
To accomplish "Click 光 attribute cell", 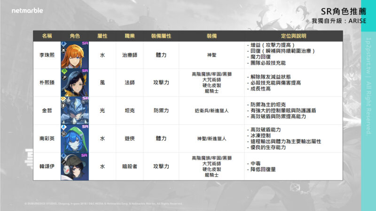I will pyautogui.click(x=102, y=111).
